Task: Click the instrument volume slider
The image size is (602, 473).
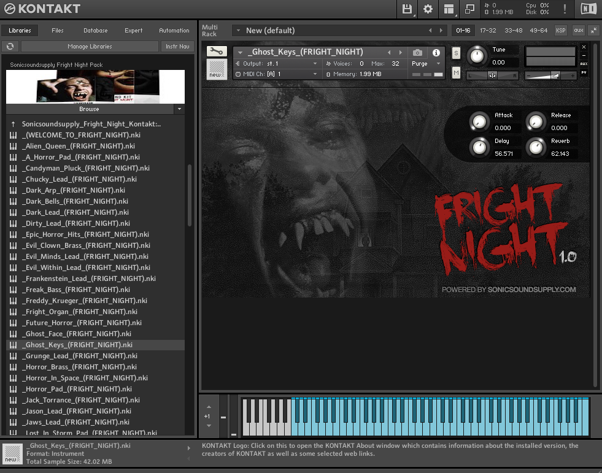Action: click(550, 75)
